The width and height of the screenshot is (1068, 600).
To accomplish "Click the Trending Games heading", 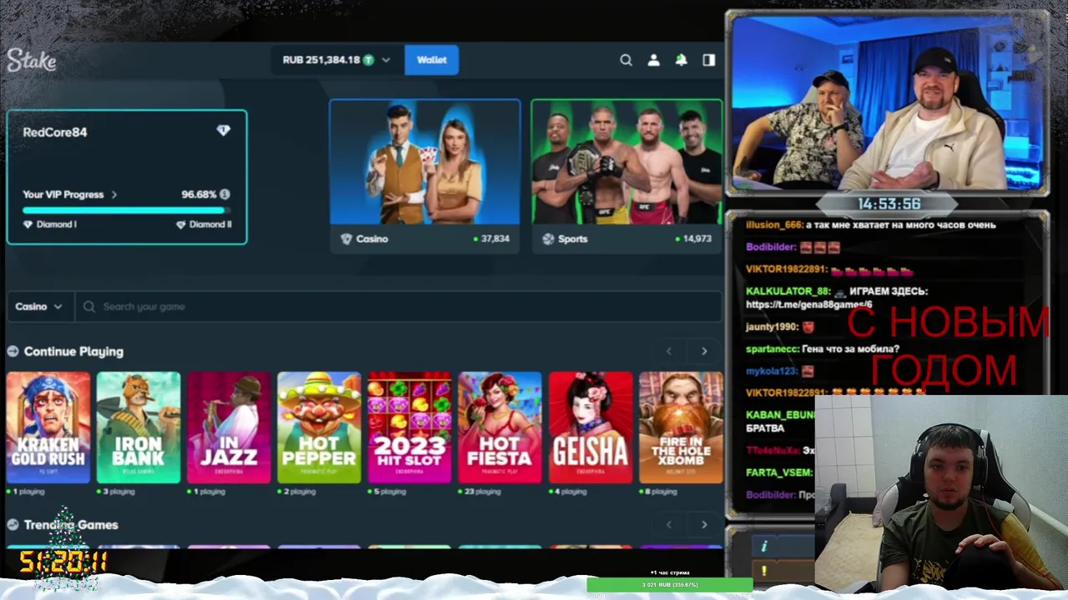I will click(71, 525).
